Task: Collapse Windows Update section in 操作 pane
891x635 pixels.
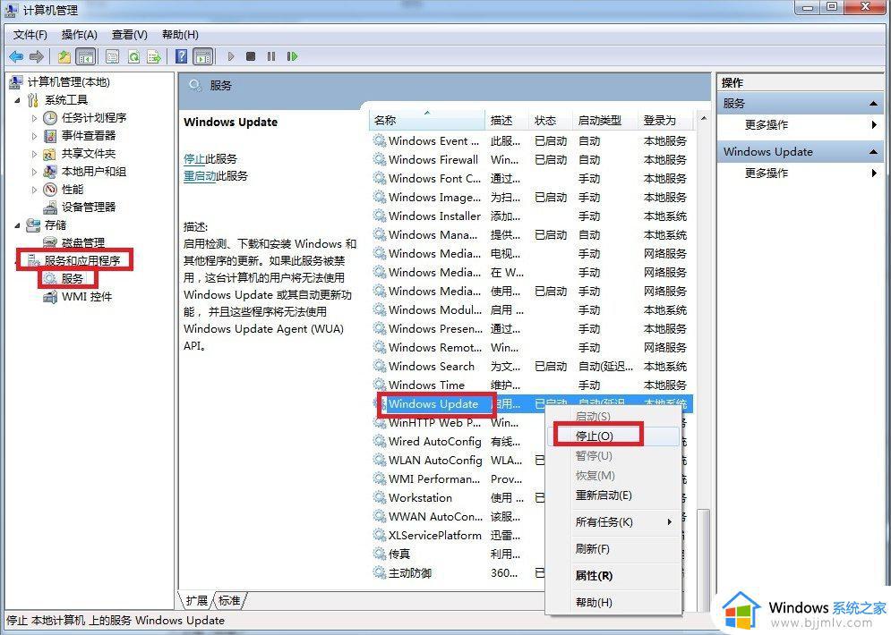Action: pyautogui.click(x=873, y=151)
